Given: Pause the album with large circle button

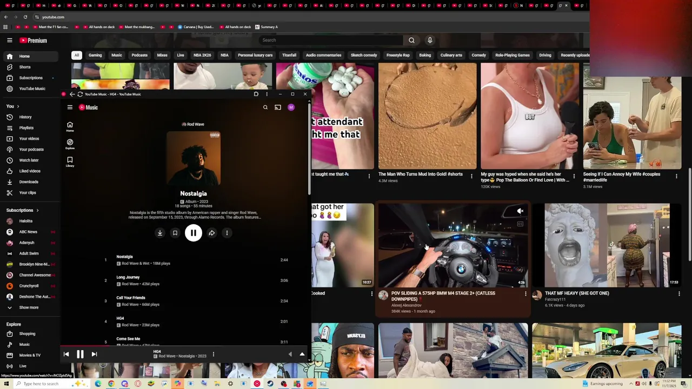Looking at the screenshot, I should click(194, 233).
